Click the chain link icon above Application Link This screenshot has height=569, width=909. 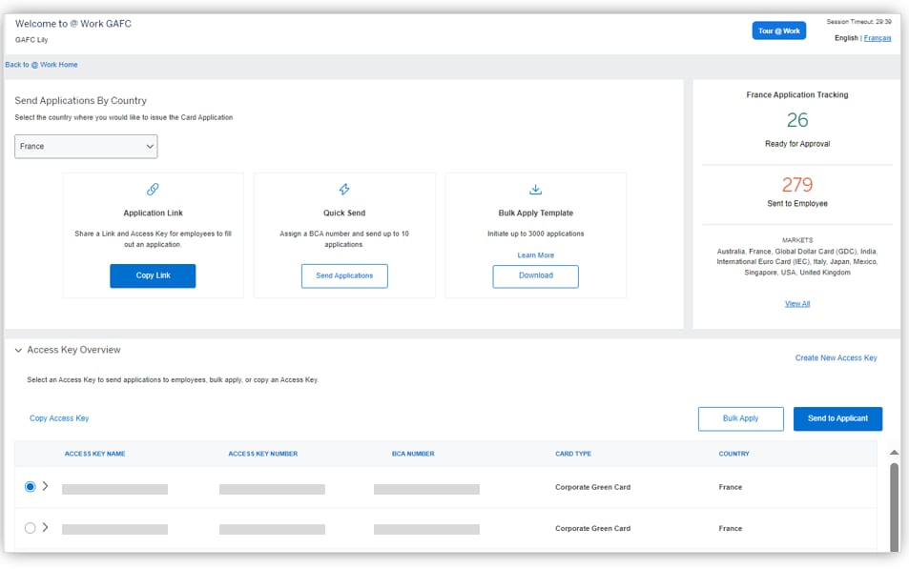click(153, 190)
